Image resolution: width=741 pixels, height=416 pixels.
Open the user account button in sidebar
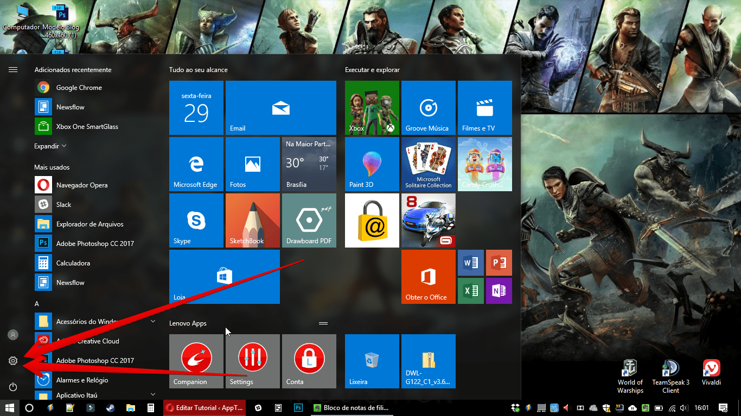(13, 335)
